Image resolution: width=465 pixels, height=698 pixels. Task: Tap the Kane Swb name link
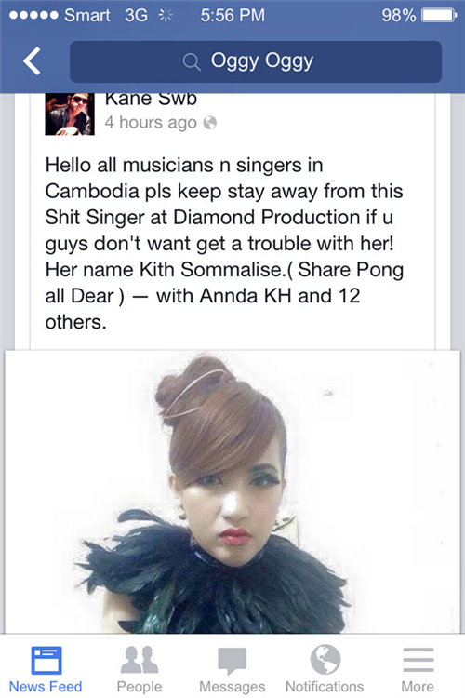click(151, 100)
